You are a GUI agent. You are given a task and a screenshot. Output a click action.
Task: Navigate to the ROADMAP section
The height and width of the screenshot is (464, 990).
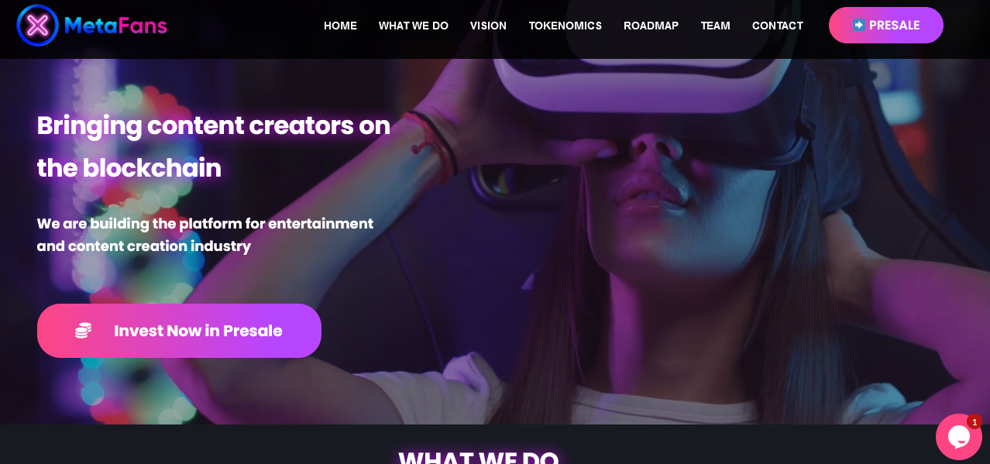[651, 26]
